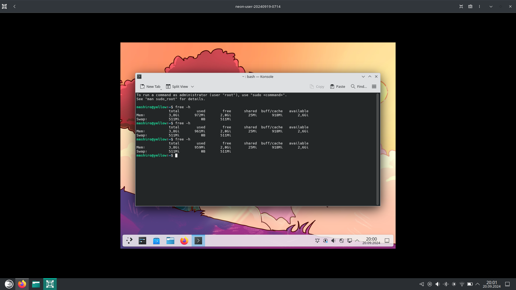
Task: Expand hidden host tray icons arrow
Action: click(478, 284)
